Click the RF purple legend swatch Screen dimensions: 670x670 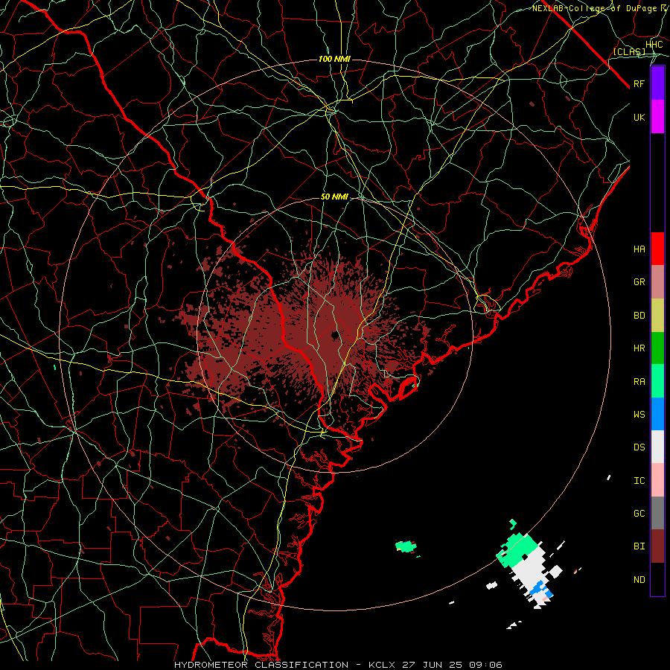click(657, 83)
